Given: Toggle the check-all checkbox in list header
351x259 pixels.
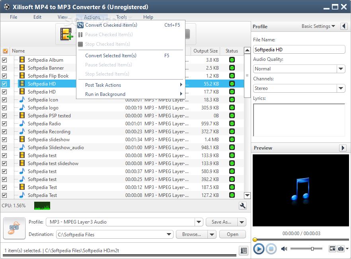Looking at the screenshot, I should 6,51.
